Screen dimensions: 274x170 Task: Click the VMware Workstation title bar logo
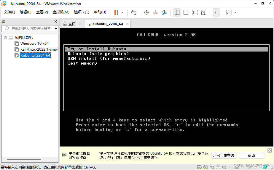click(x=4, y=4)
